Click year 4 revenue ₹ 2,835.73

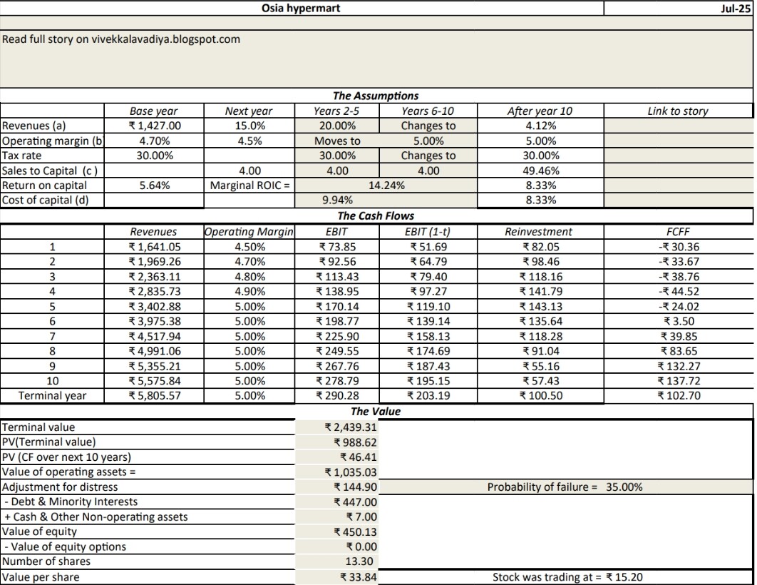click(155, 292)
